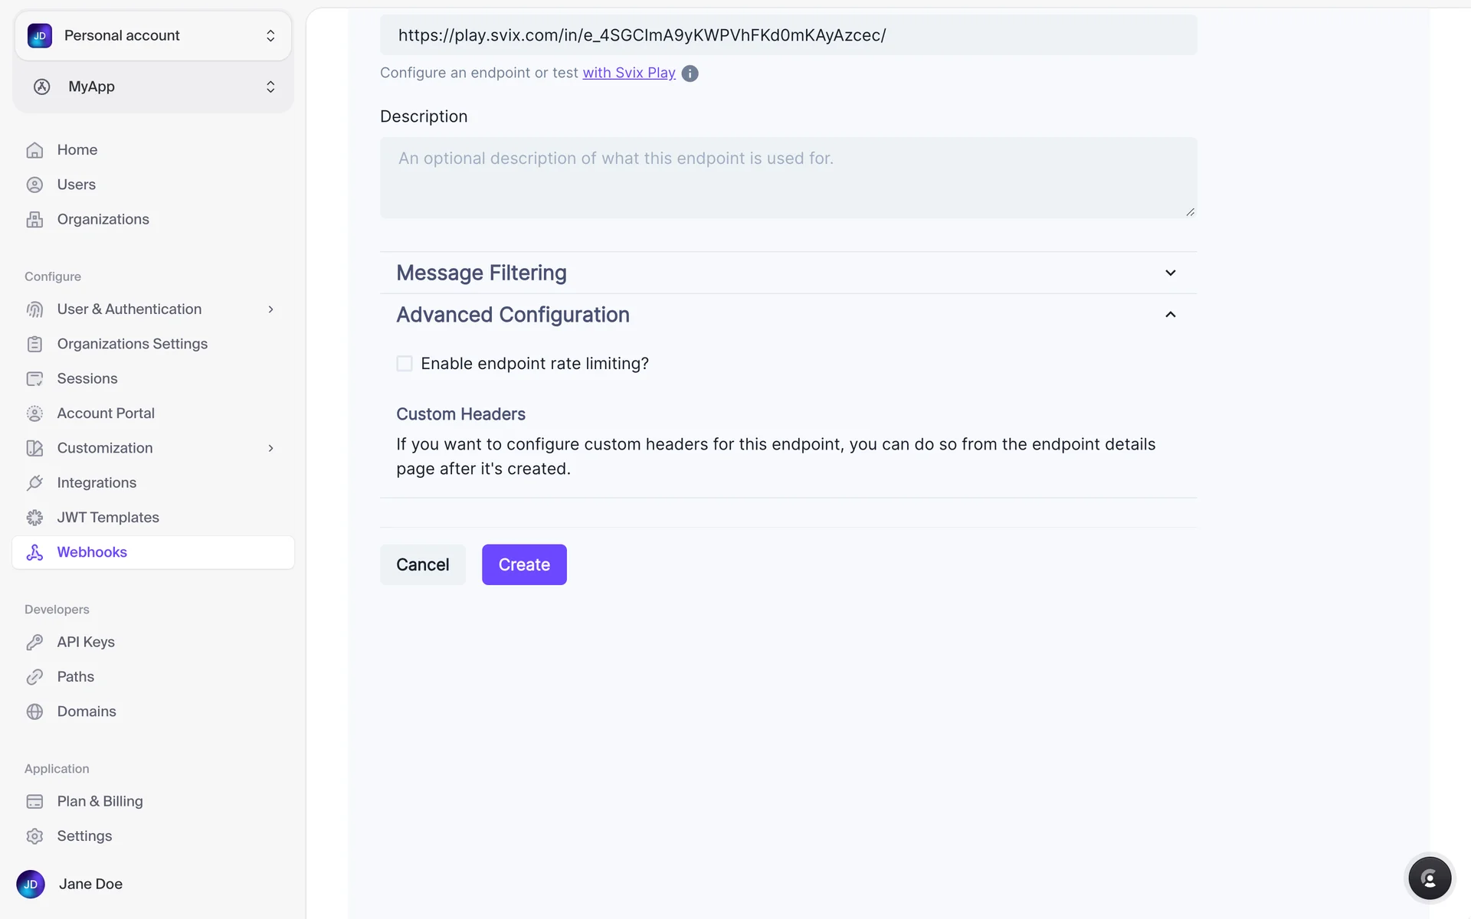The width and height of the screenshot is (1471, 919).
Task: Open the MyApp application dropdown
Action: [153, 87]
